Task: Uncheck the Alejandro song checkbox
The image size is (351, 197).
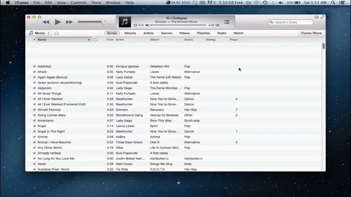Action: point(34,88)
